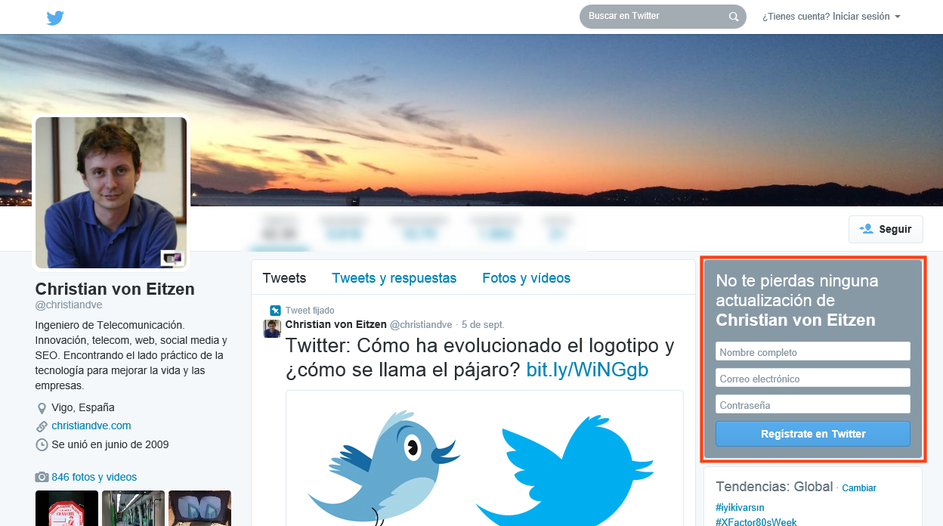Viewport: 943px width, 526px height.
Task: Open the #iyikivarsın trending hashtag
Action: (740, 508)
